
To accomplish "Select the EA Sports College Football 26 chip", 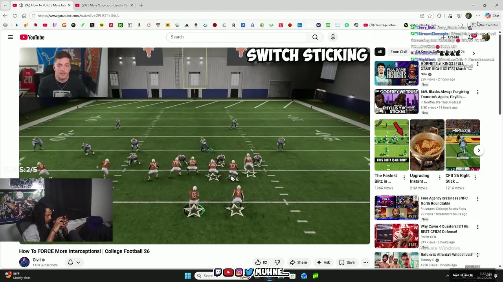I will pos(440,52).
